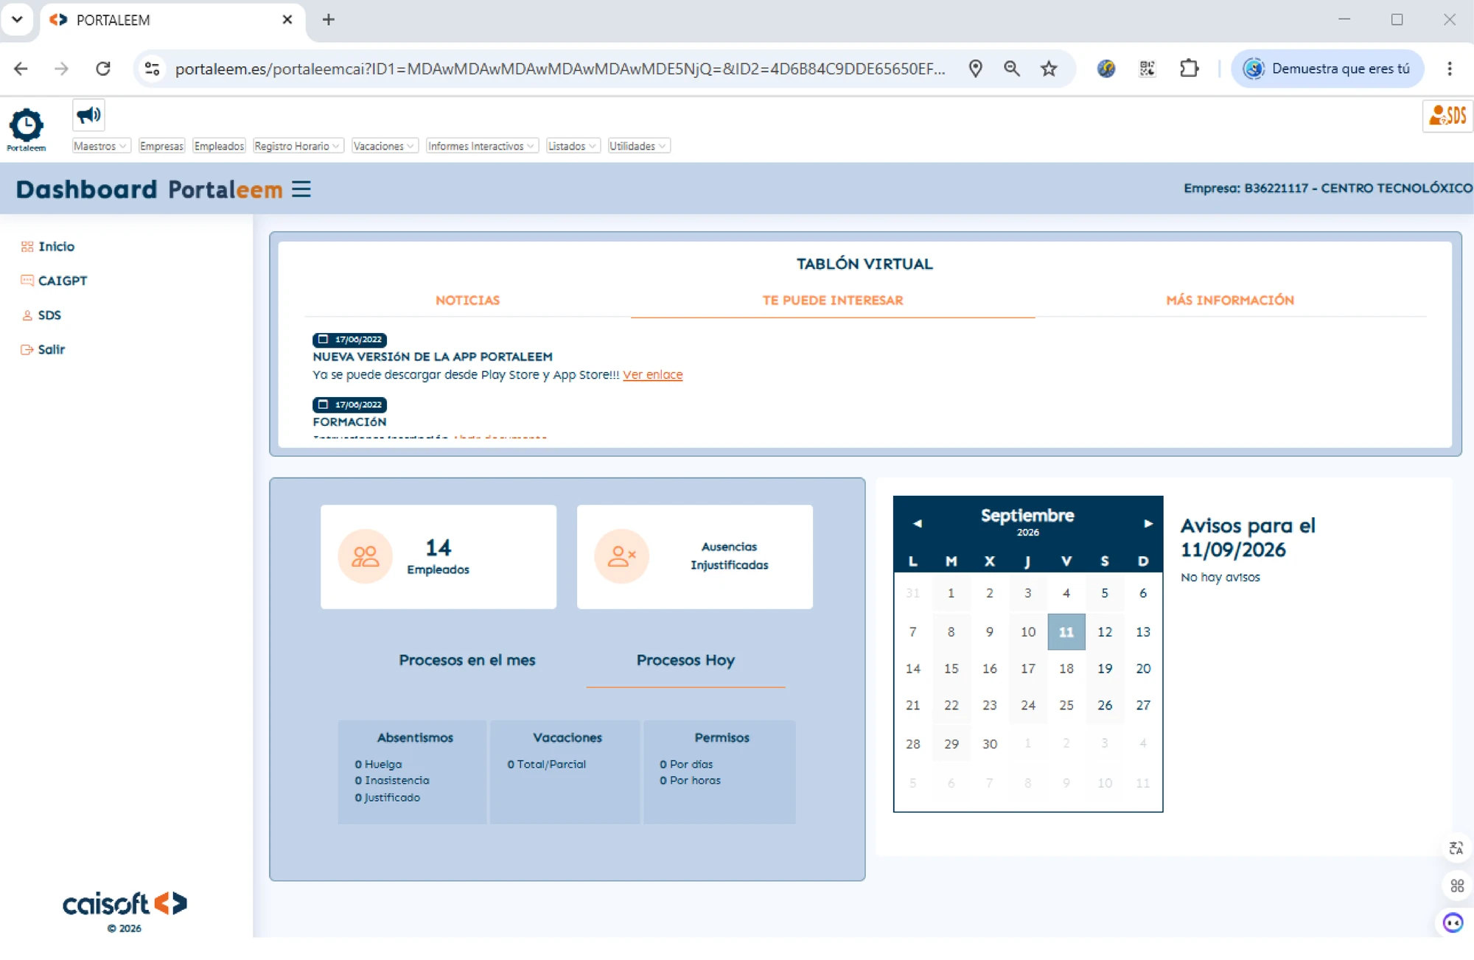Click Salir to log out
The image size is (1474, 960).
[x=43, y=349]
